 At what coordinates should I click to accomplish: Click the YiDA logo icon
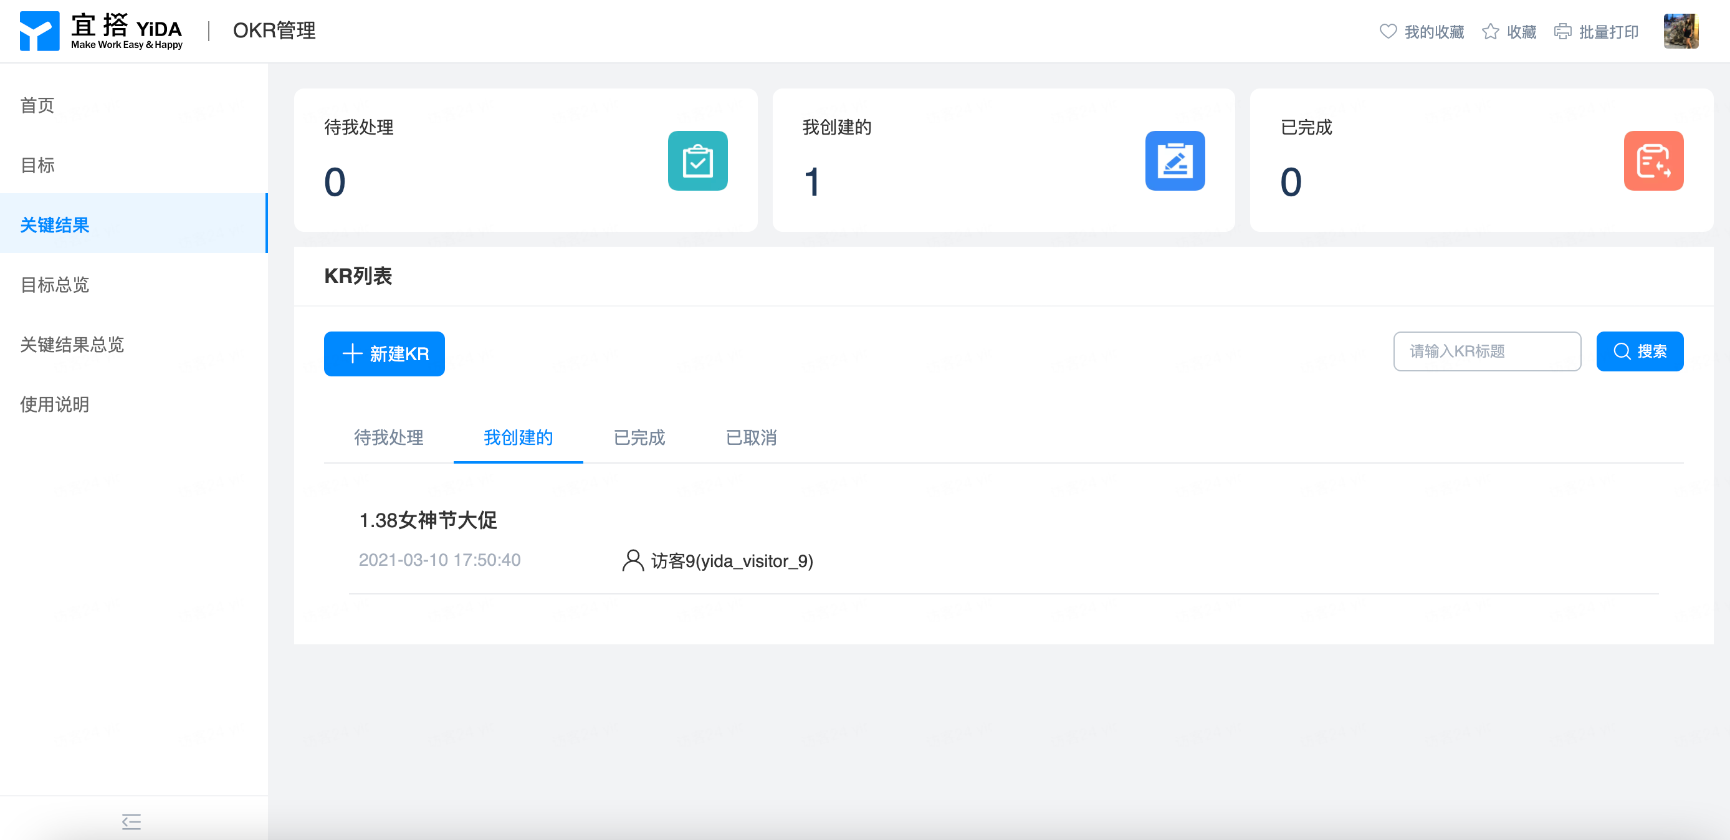pos(39,31)
